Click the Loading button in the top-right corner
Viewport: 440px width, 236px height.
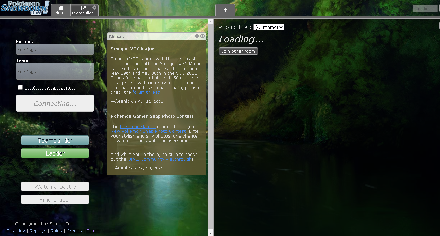tap(425, 8)
